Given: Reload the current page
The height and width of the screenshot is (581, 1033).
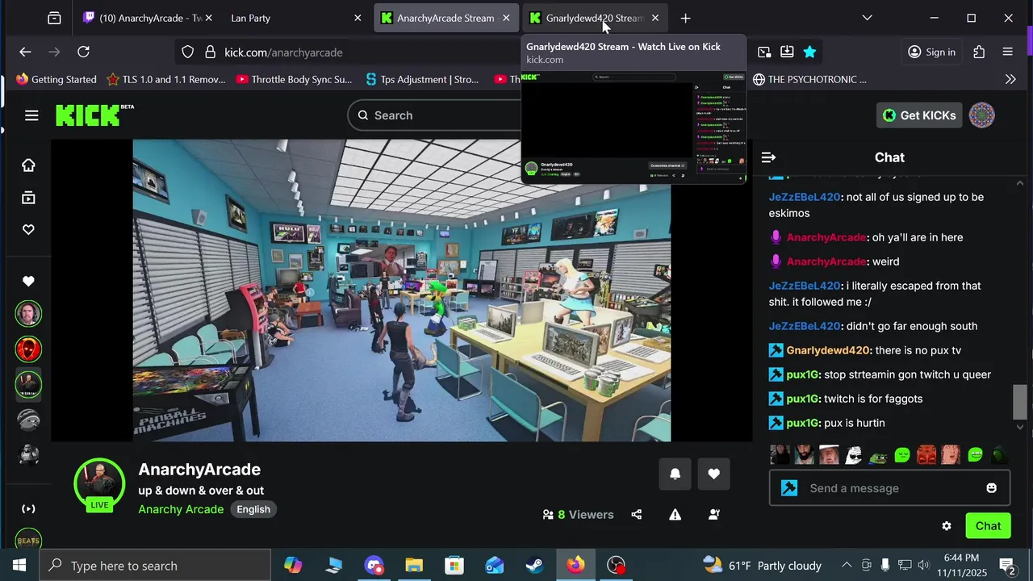Looking at the screenshot, I should pyautogui.click(x=83, y=52).
